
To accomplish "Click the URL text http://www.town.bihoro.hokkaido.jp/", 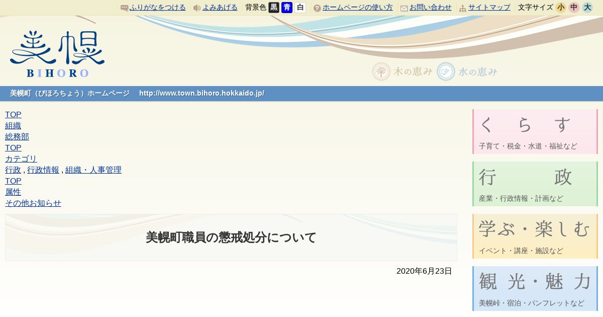I will 202,94.
